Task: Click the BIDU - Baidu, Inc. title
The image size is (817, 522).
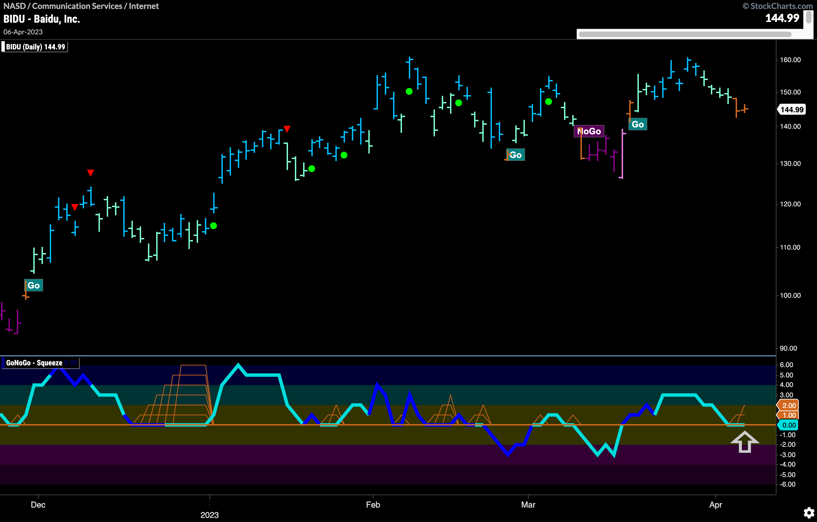Action: pyautogui.click(x=42, y=19)
